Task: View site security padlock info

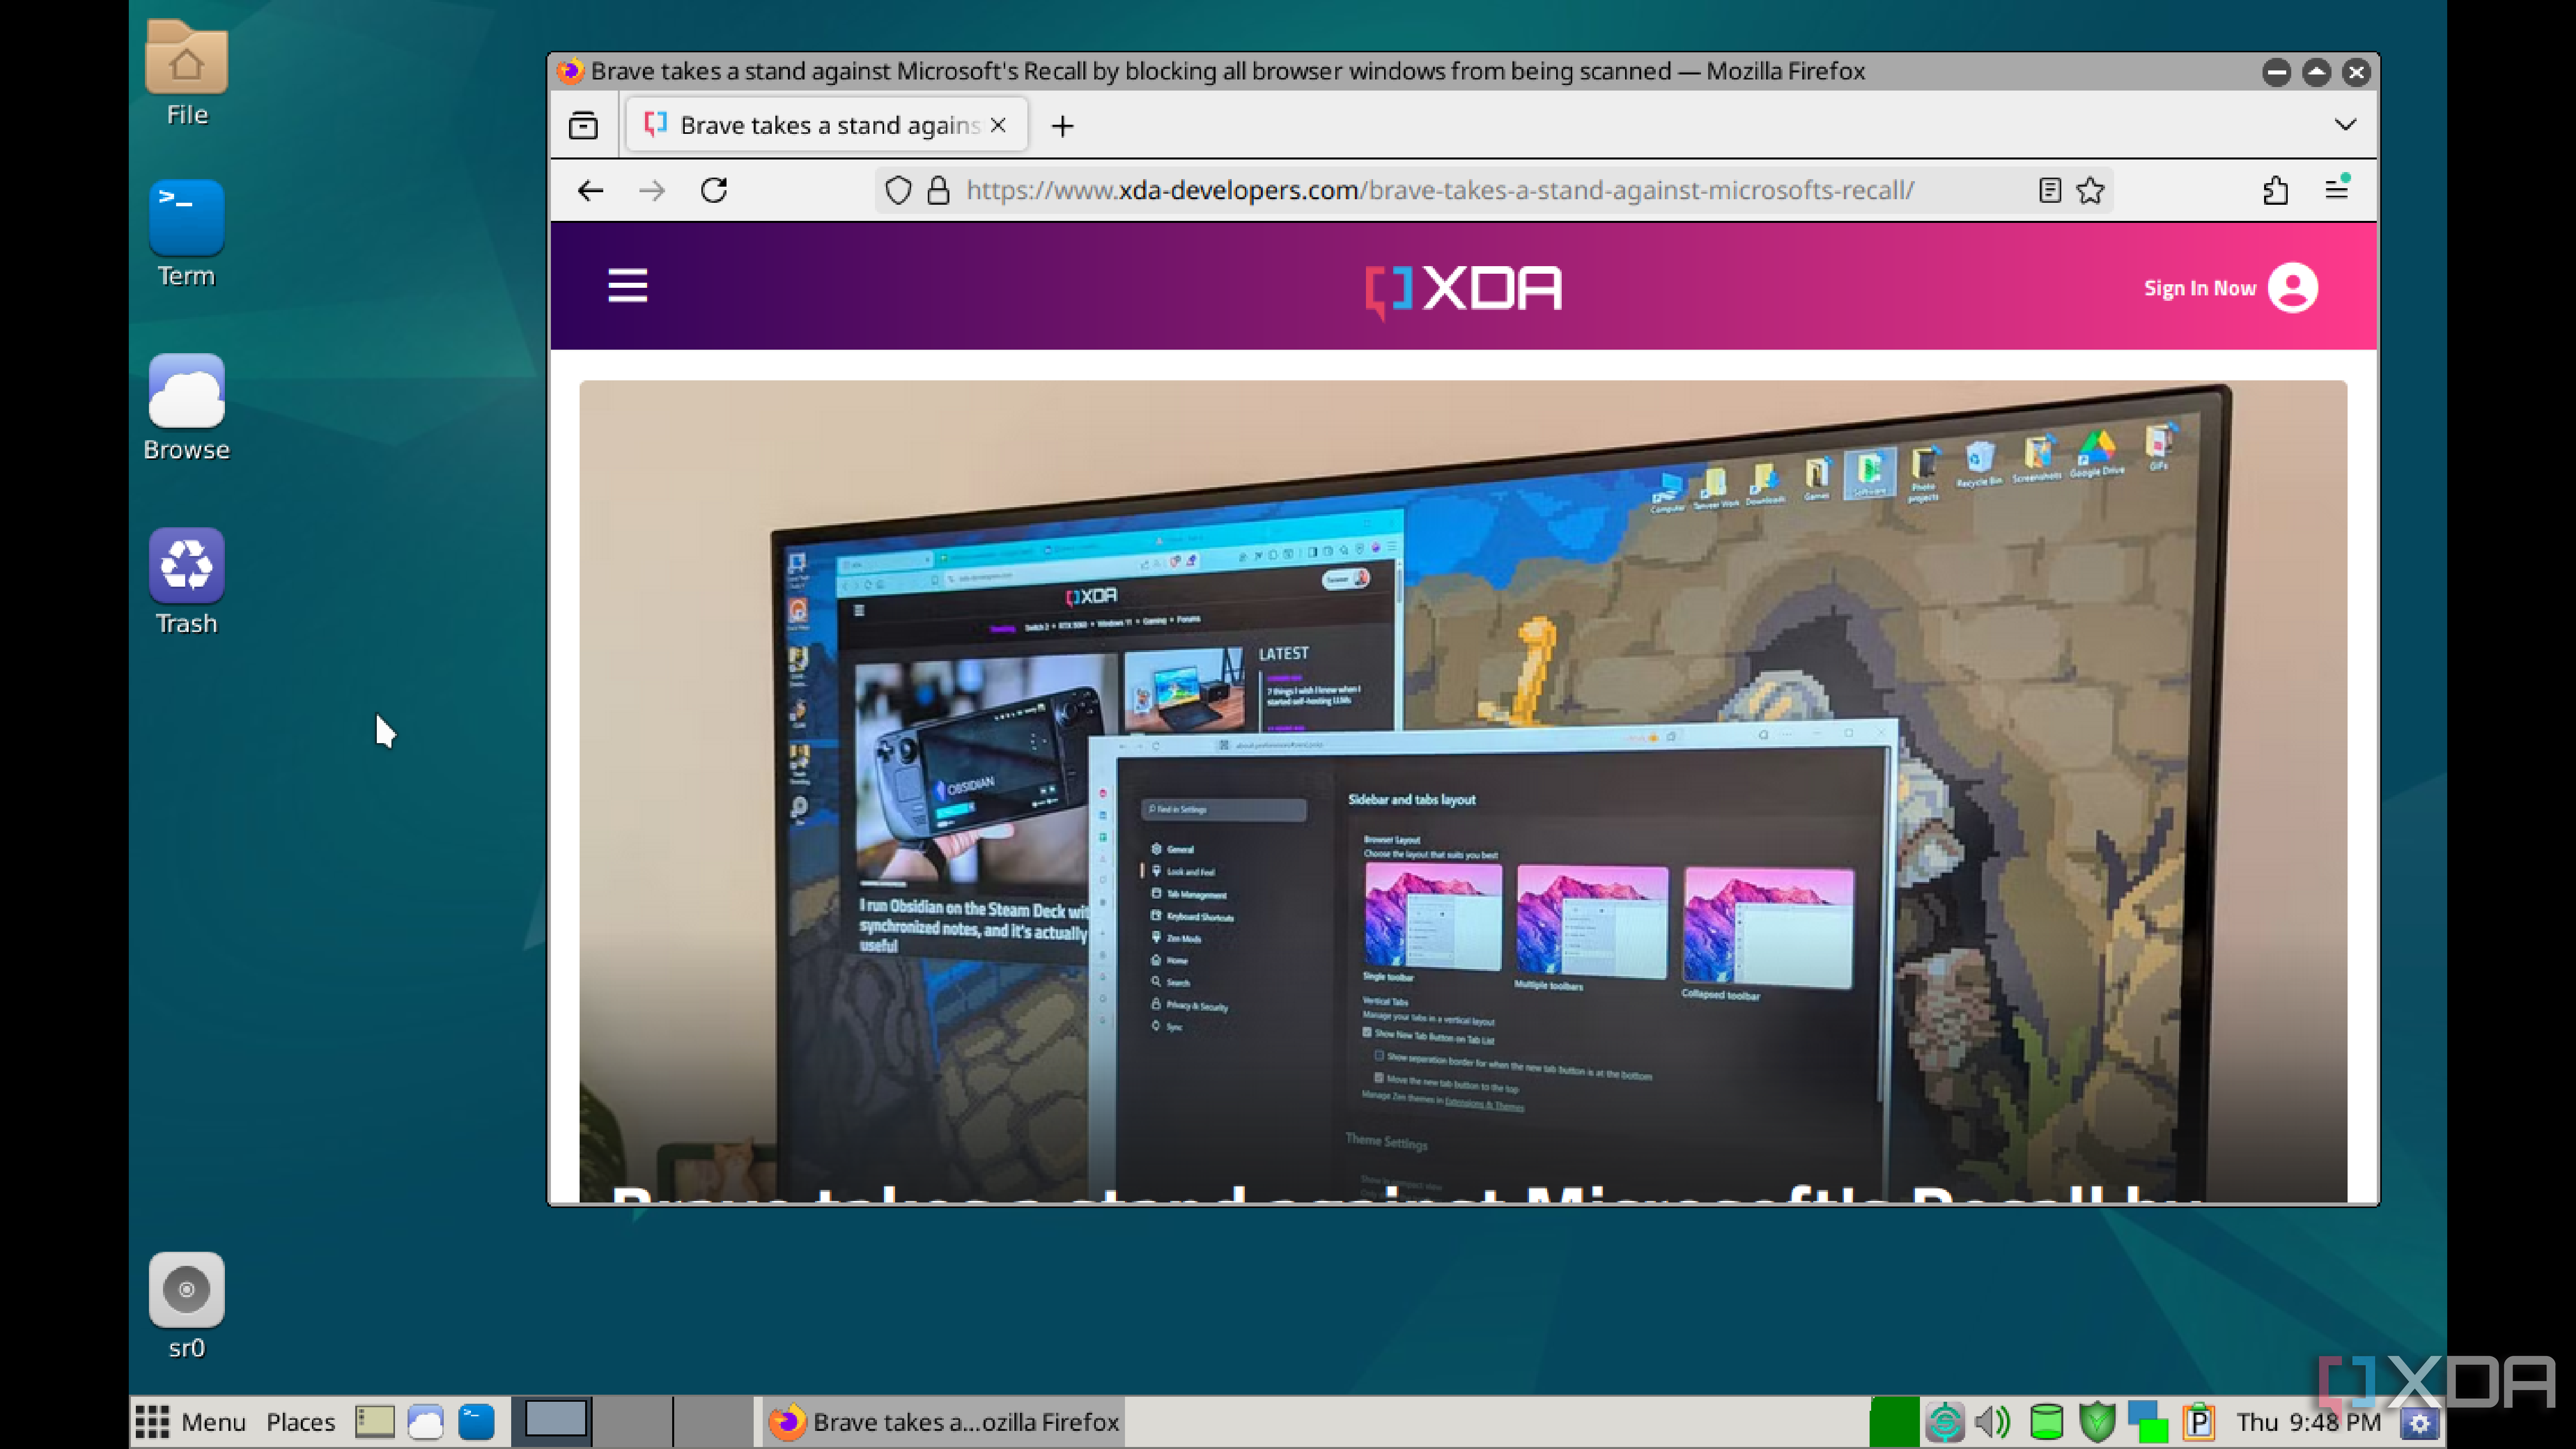Action: (938, 190)
